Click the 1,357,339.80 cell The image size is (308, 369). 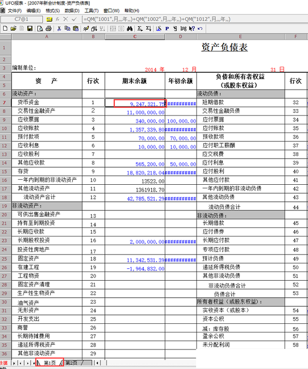point(135,129)
